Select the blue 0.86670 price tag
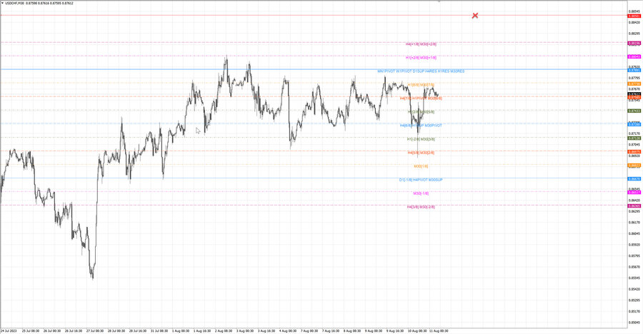Screen dimensions: 643x334 634,178
